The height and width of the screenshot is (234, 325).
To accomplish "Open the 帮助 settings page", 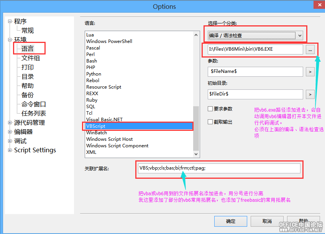I will click(28, 86).
